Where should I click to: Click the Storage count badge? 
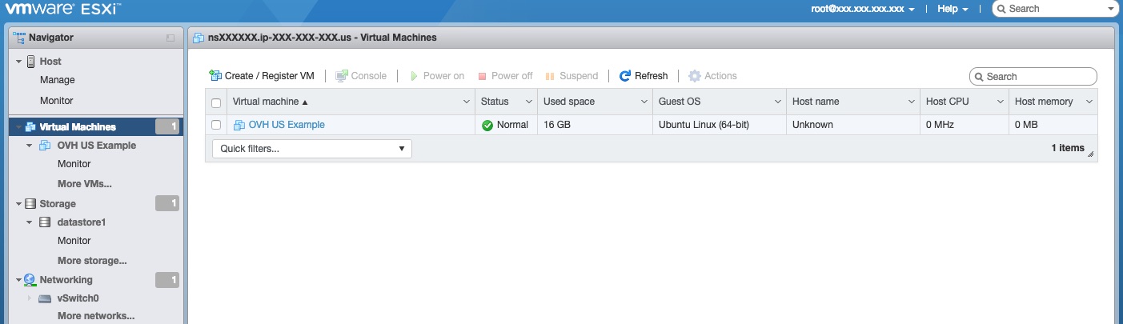[167, 204]
